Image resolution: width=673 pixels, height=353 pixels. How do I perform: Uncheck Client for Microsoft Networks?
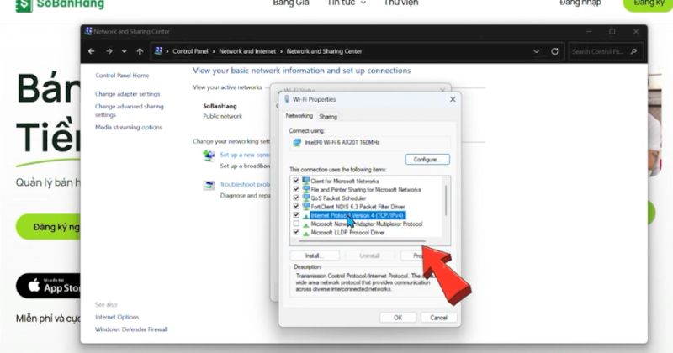[x=295, y=181]
